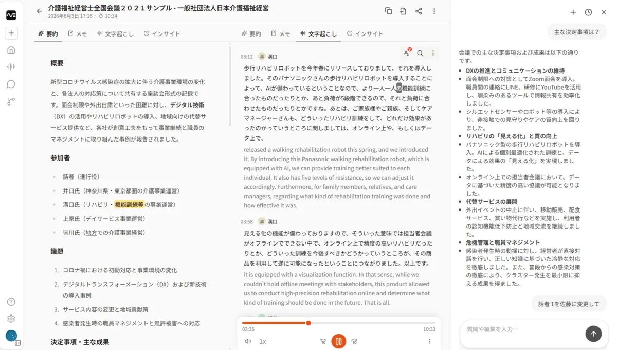Screen dimensions: 617x350
Task: Select right pane 文字起こし tab
Action: click(x=318, y=34)
